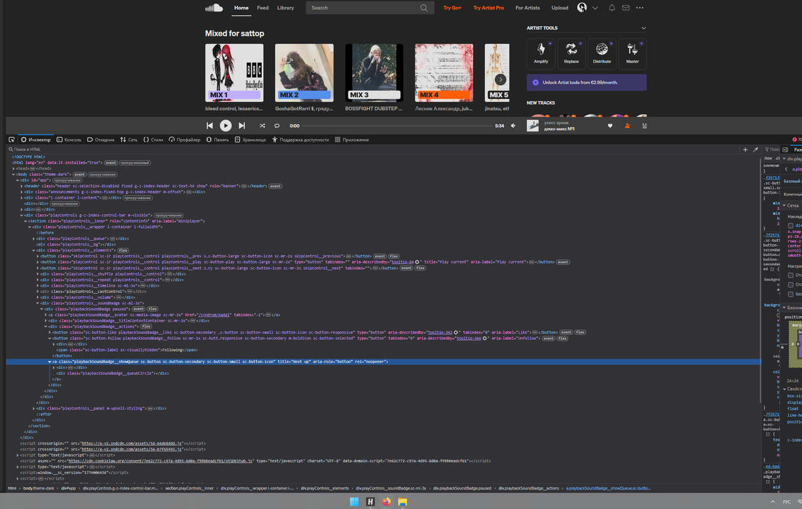Image resolution: width=802 pixels, height=509 pixels.
Task: Expand the head element node
Action: coord(14,168)
